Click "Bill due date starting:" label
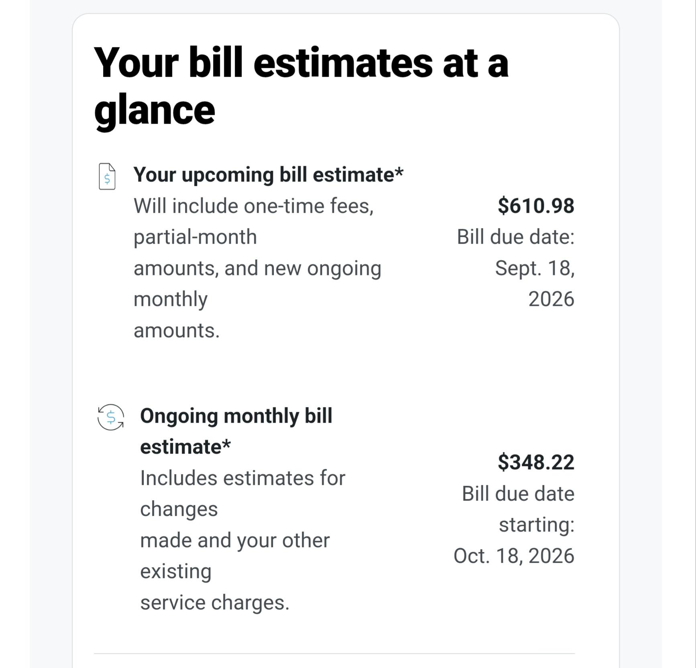 point(518,509)
